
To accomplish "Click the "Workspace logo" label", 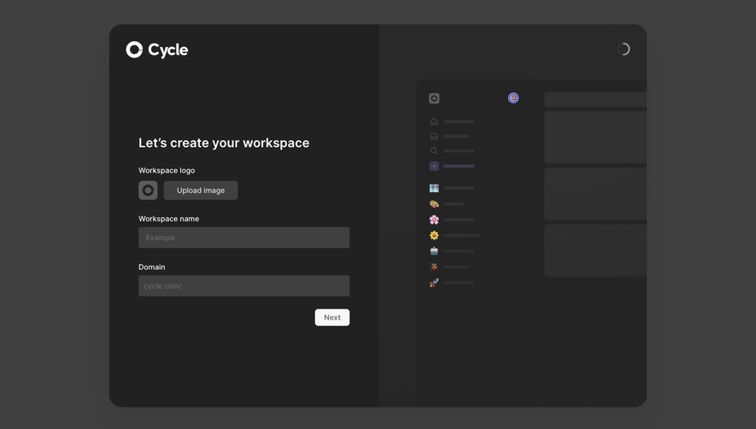I will click(167, 170).
